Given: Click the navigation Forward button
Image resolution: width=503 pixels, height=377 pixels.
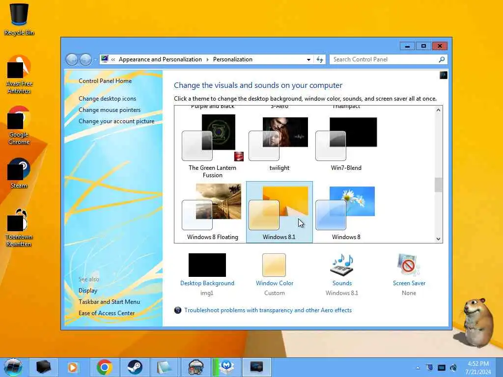Looking at the screenshot, I should [x=85, y=59].
